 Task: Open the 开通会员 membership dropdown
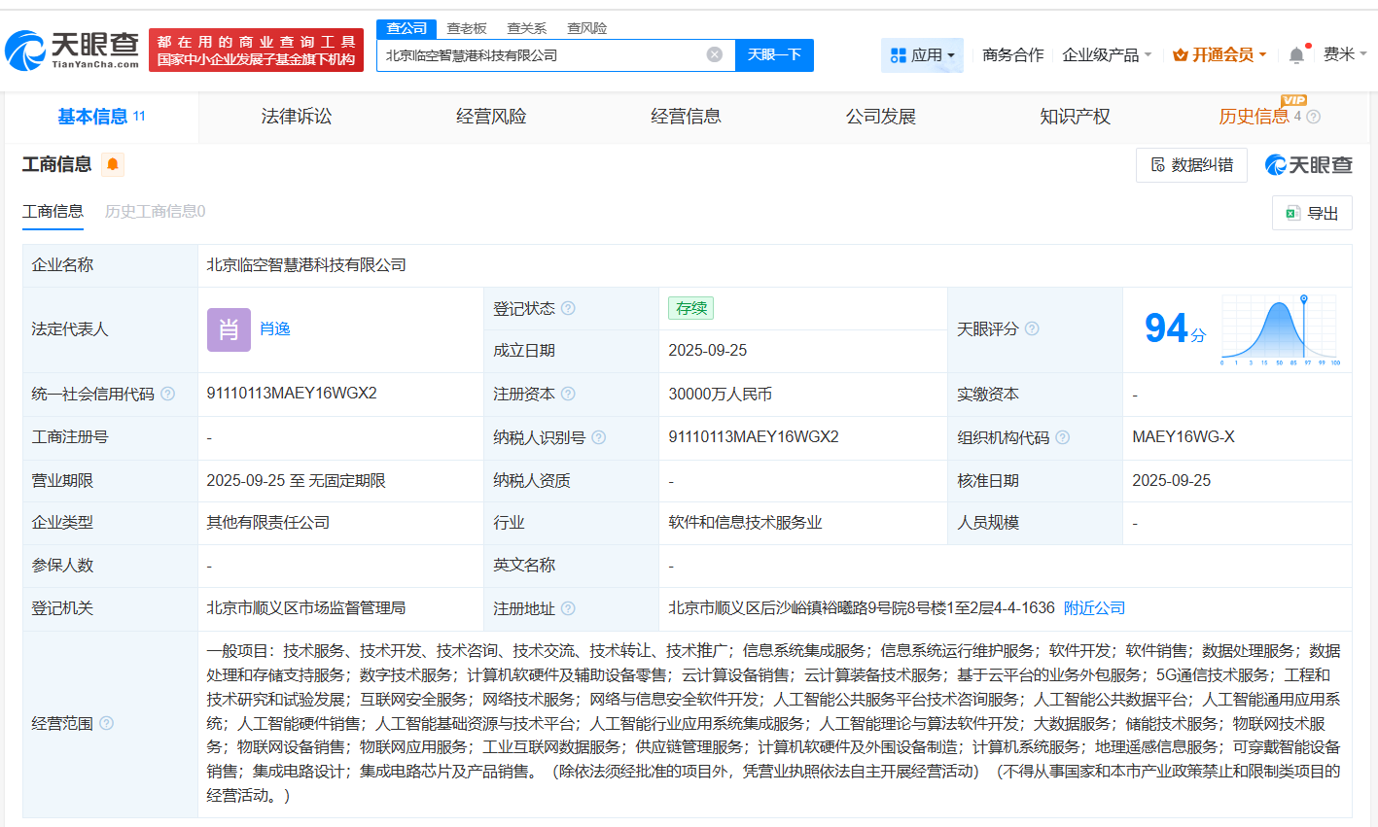click(x=1219, y=54)
